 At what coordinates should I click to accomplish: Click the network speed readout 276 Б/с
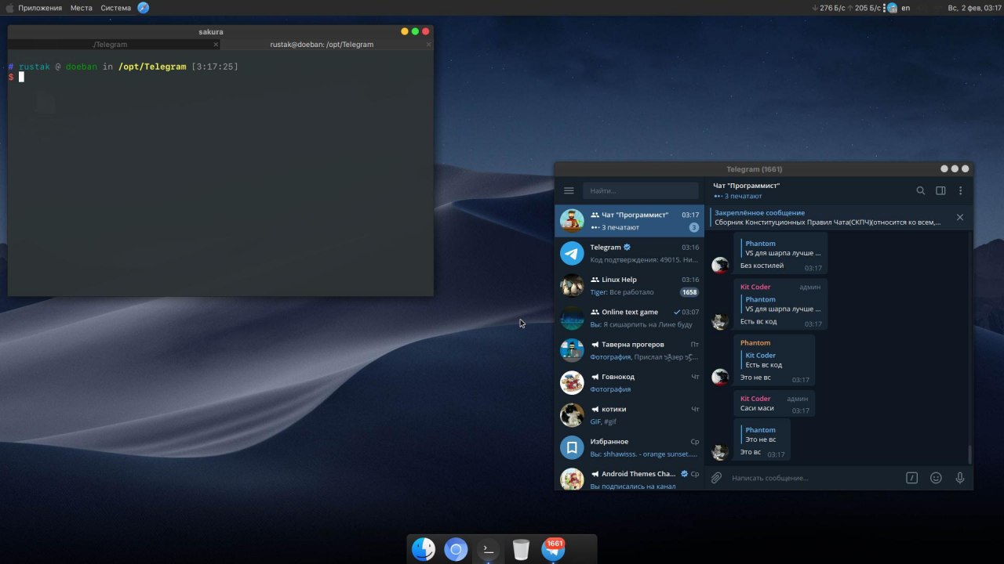pyautogui.click(x=828, y=8)
